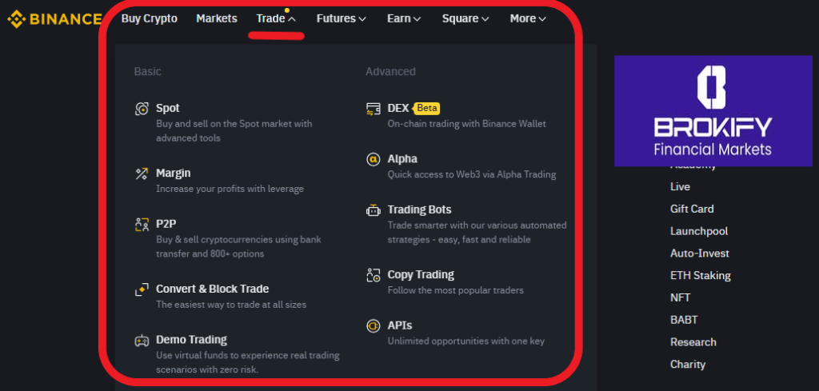Click the Margin percent icon
This screenshot has width=819, height=391.
coord(142,174)
